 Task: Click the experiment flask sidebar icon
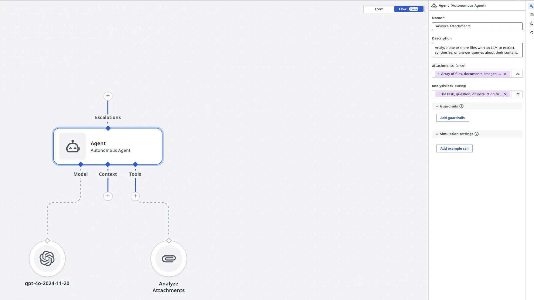pyautogui.click(x=532, y=23)
